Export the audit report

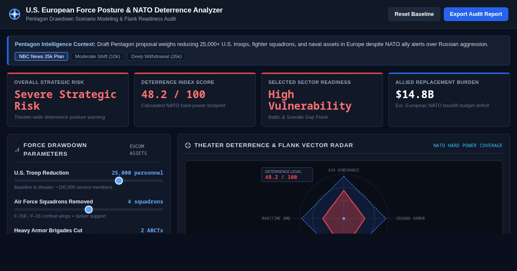(x=476, y=14)
